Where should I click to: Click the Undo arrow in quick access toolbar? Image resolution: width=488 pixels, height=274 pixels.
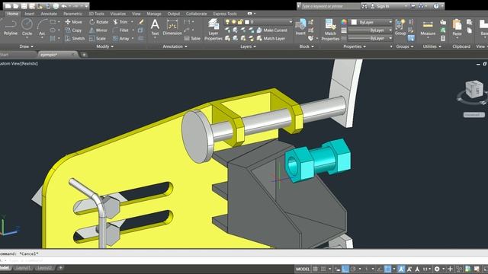tap(64, 6)
